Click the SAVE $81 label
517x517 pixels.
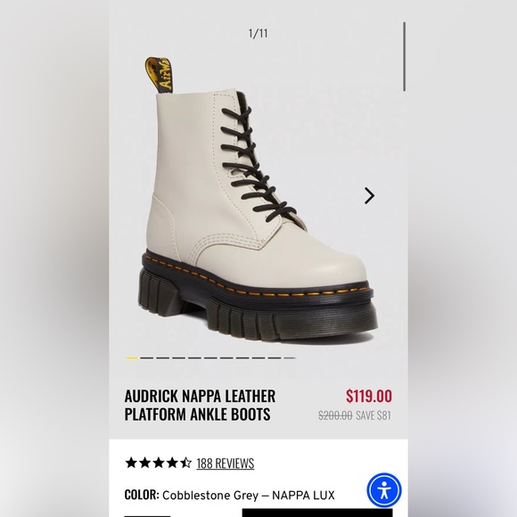tap(373, 415)
